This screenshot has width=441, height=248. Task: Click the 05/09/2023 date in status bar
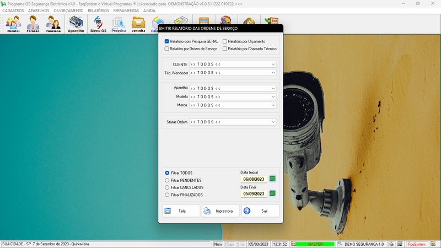[259, 244]
